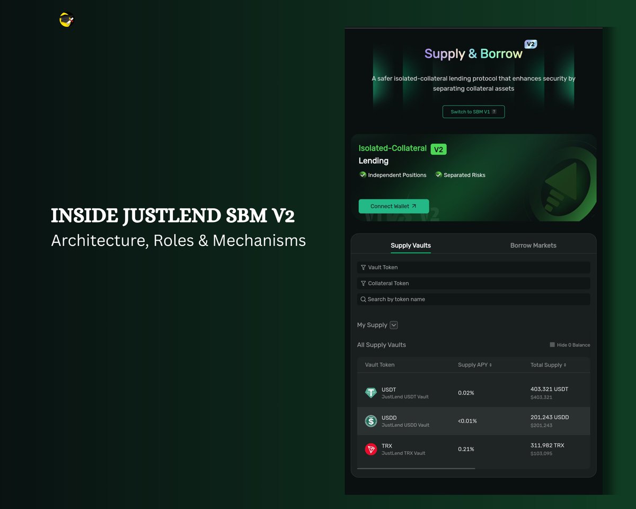Image resolution: width=636 pixels, height=509 pixels.
Task: Click the Independent Positions checkmark icon
Action: tap(363, 174)
